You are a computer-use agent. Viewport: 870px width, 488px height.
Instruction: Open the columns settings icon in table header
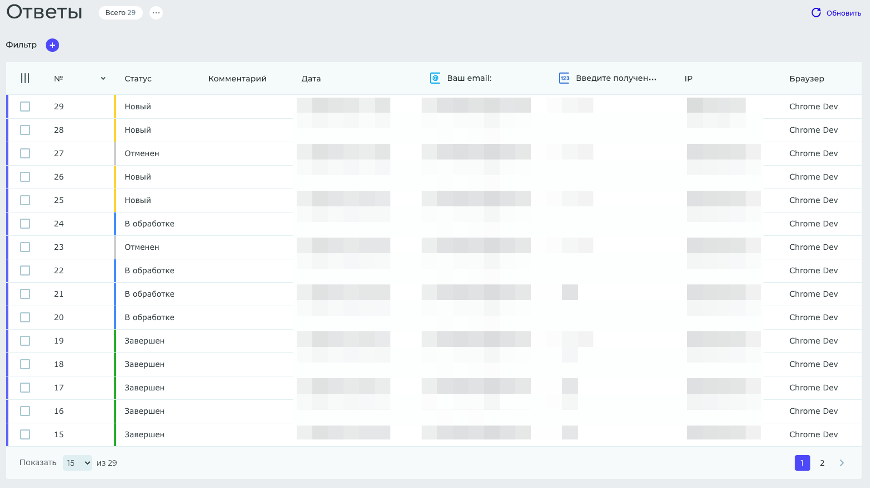tap(25, 79)
